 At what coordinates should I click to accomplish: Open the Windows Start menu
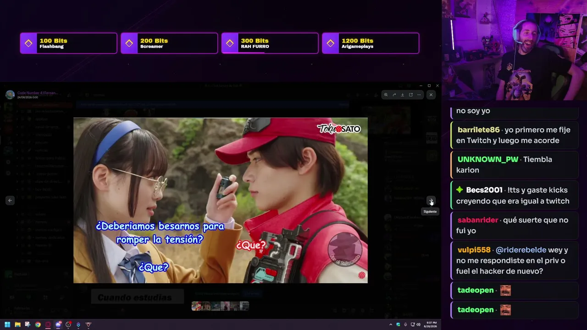(x=7, y=324)
